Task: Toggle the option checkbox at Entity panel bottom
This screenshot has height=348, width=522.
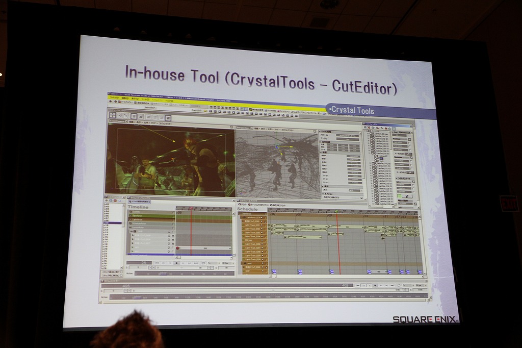Action: (361, 198)
